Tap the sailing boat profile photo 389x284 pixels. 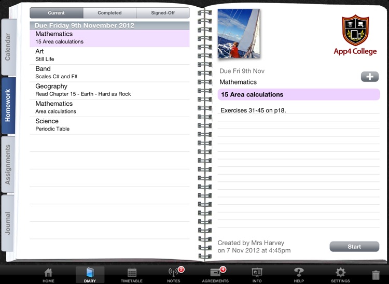239,33
